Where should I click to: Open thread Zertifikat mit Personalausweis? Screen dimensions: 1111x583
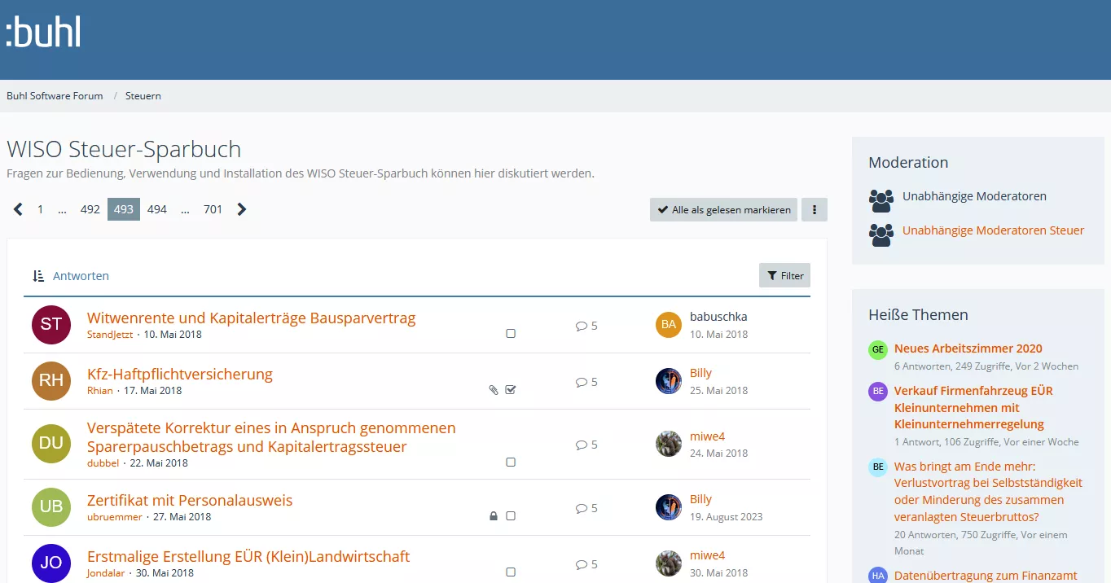[x=190, y=501]
